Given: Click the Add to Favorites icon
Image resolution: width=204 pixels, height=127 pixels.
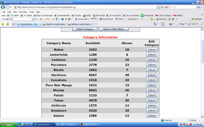Looking at the screenshot, I should click(8, 24).
